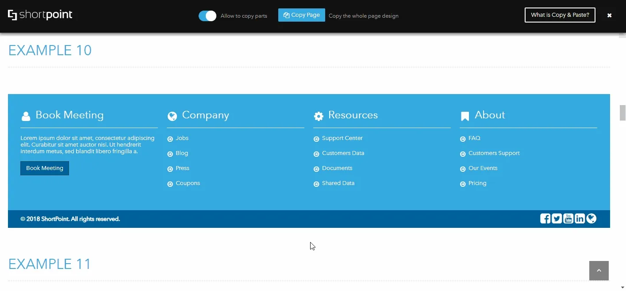
Task: Open the Pricing link
Action: (477, 183)
